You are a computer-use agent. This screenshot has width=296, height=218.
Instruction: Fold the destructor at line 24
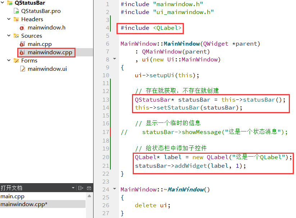pos(115,189)
